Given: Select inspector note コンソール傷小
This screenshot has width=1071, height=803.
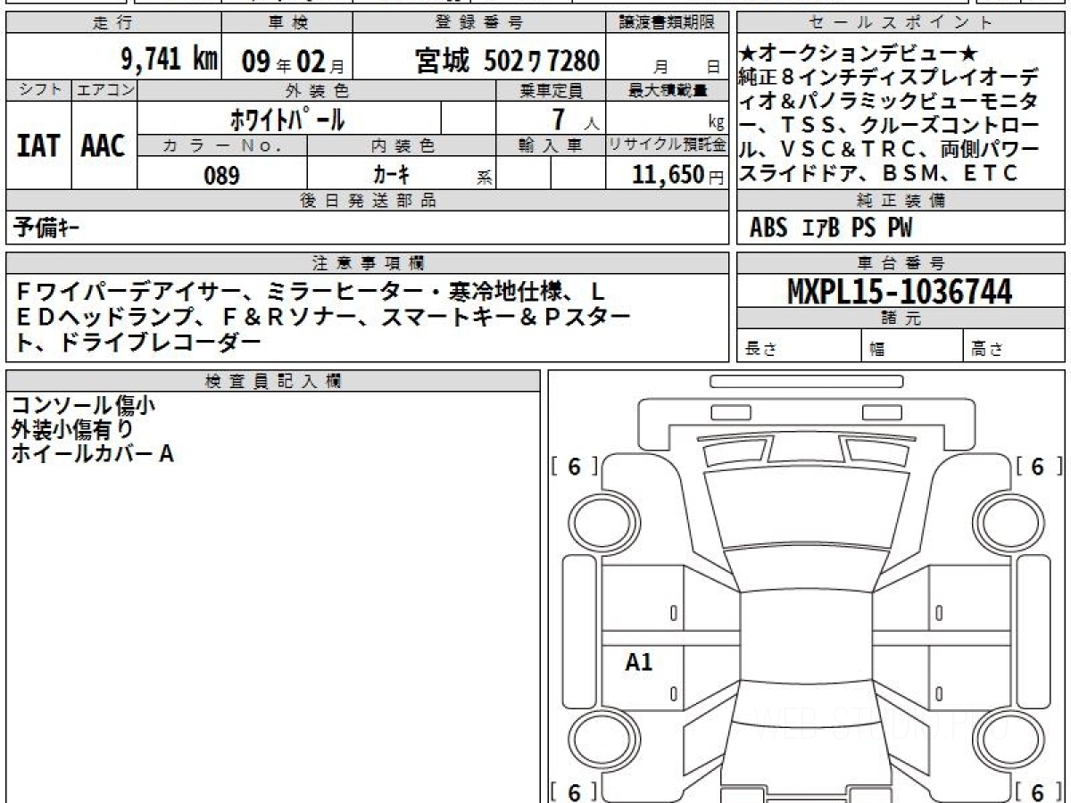Looking at the screenshot, I should tap(85, 406).
